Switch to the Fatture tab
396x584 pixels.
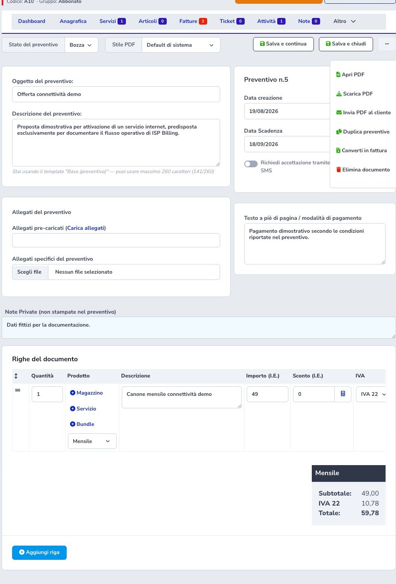click(x=193, y=21)
